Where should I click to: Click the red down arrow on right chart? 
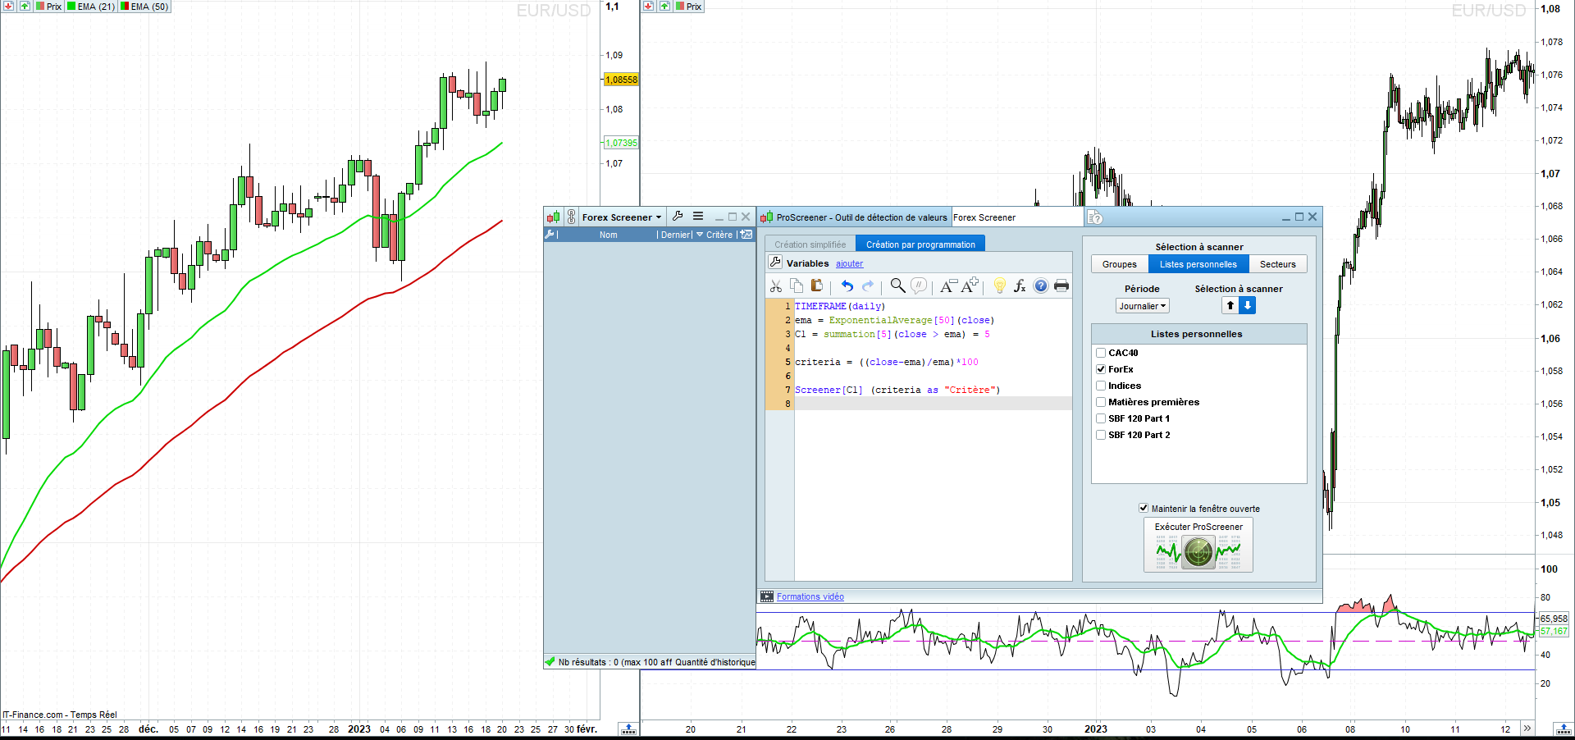tap(648, 6)
